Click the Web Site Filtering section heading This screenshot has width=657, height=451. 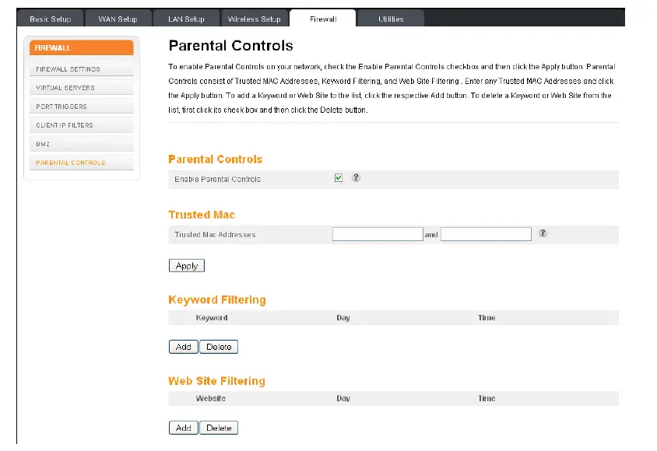click(216, 381)
